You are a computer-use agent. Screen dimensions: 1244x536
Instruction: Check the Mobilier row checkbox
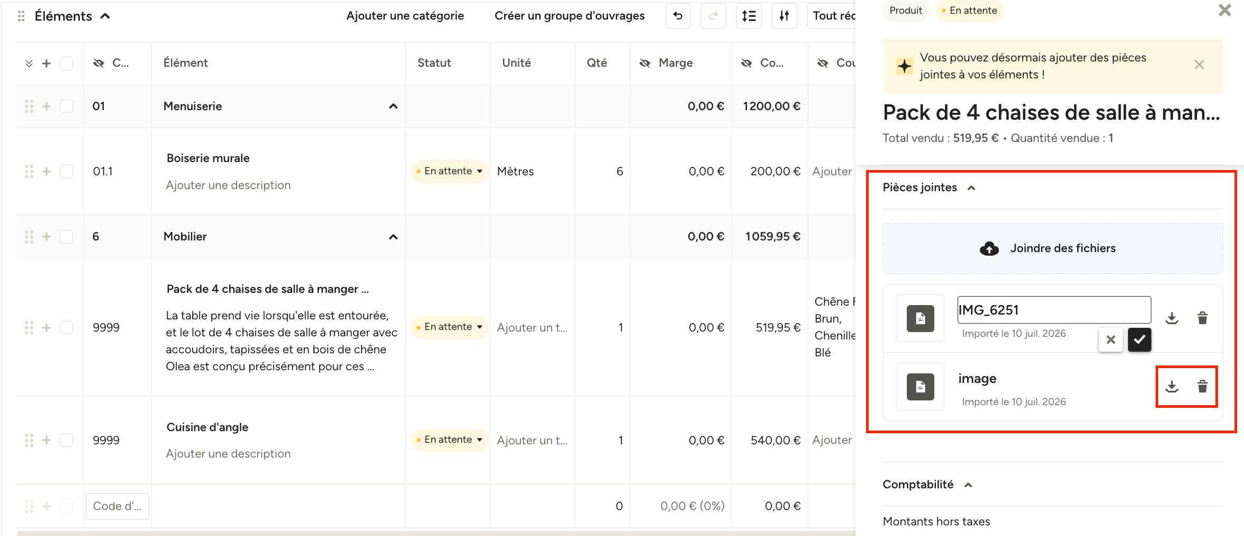pyautogui.click(x=66, y=237)
